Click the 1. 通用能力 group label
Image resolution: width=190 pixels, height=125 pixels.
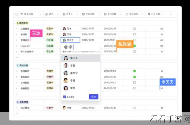coord(22,23)
